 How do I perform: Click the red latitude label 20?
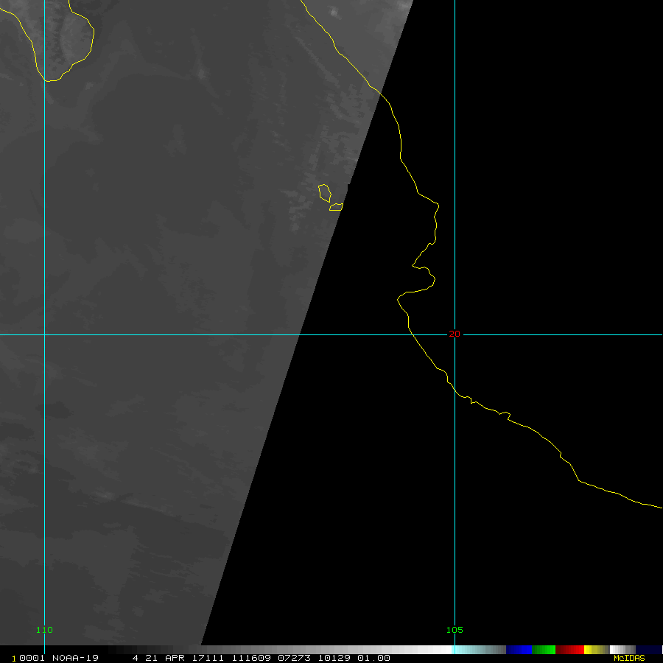pos(455,334)
